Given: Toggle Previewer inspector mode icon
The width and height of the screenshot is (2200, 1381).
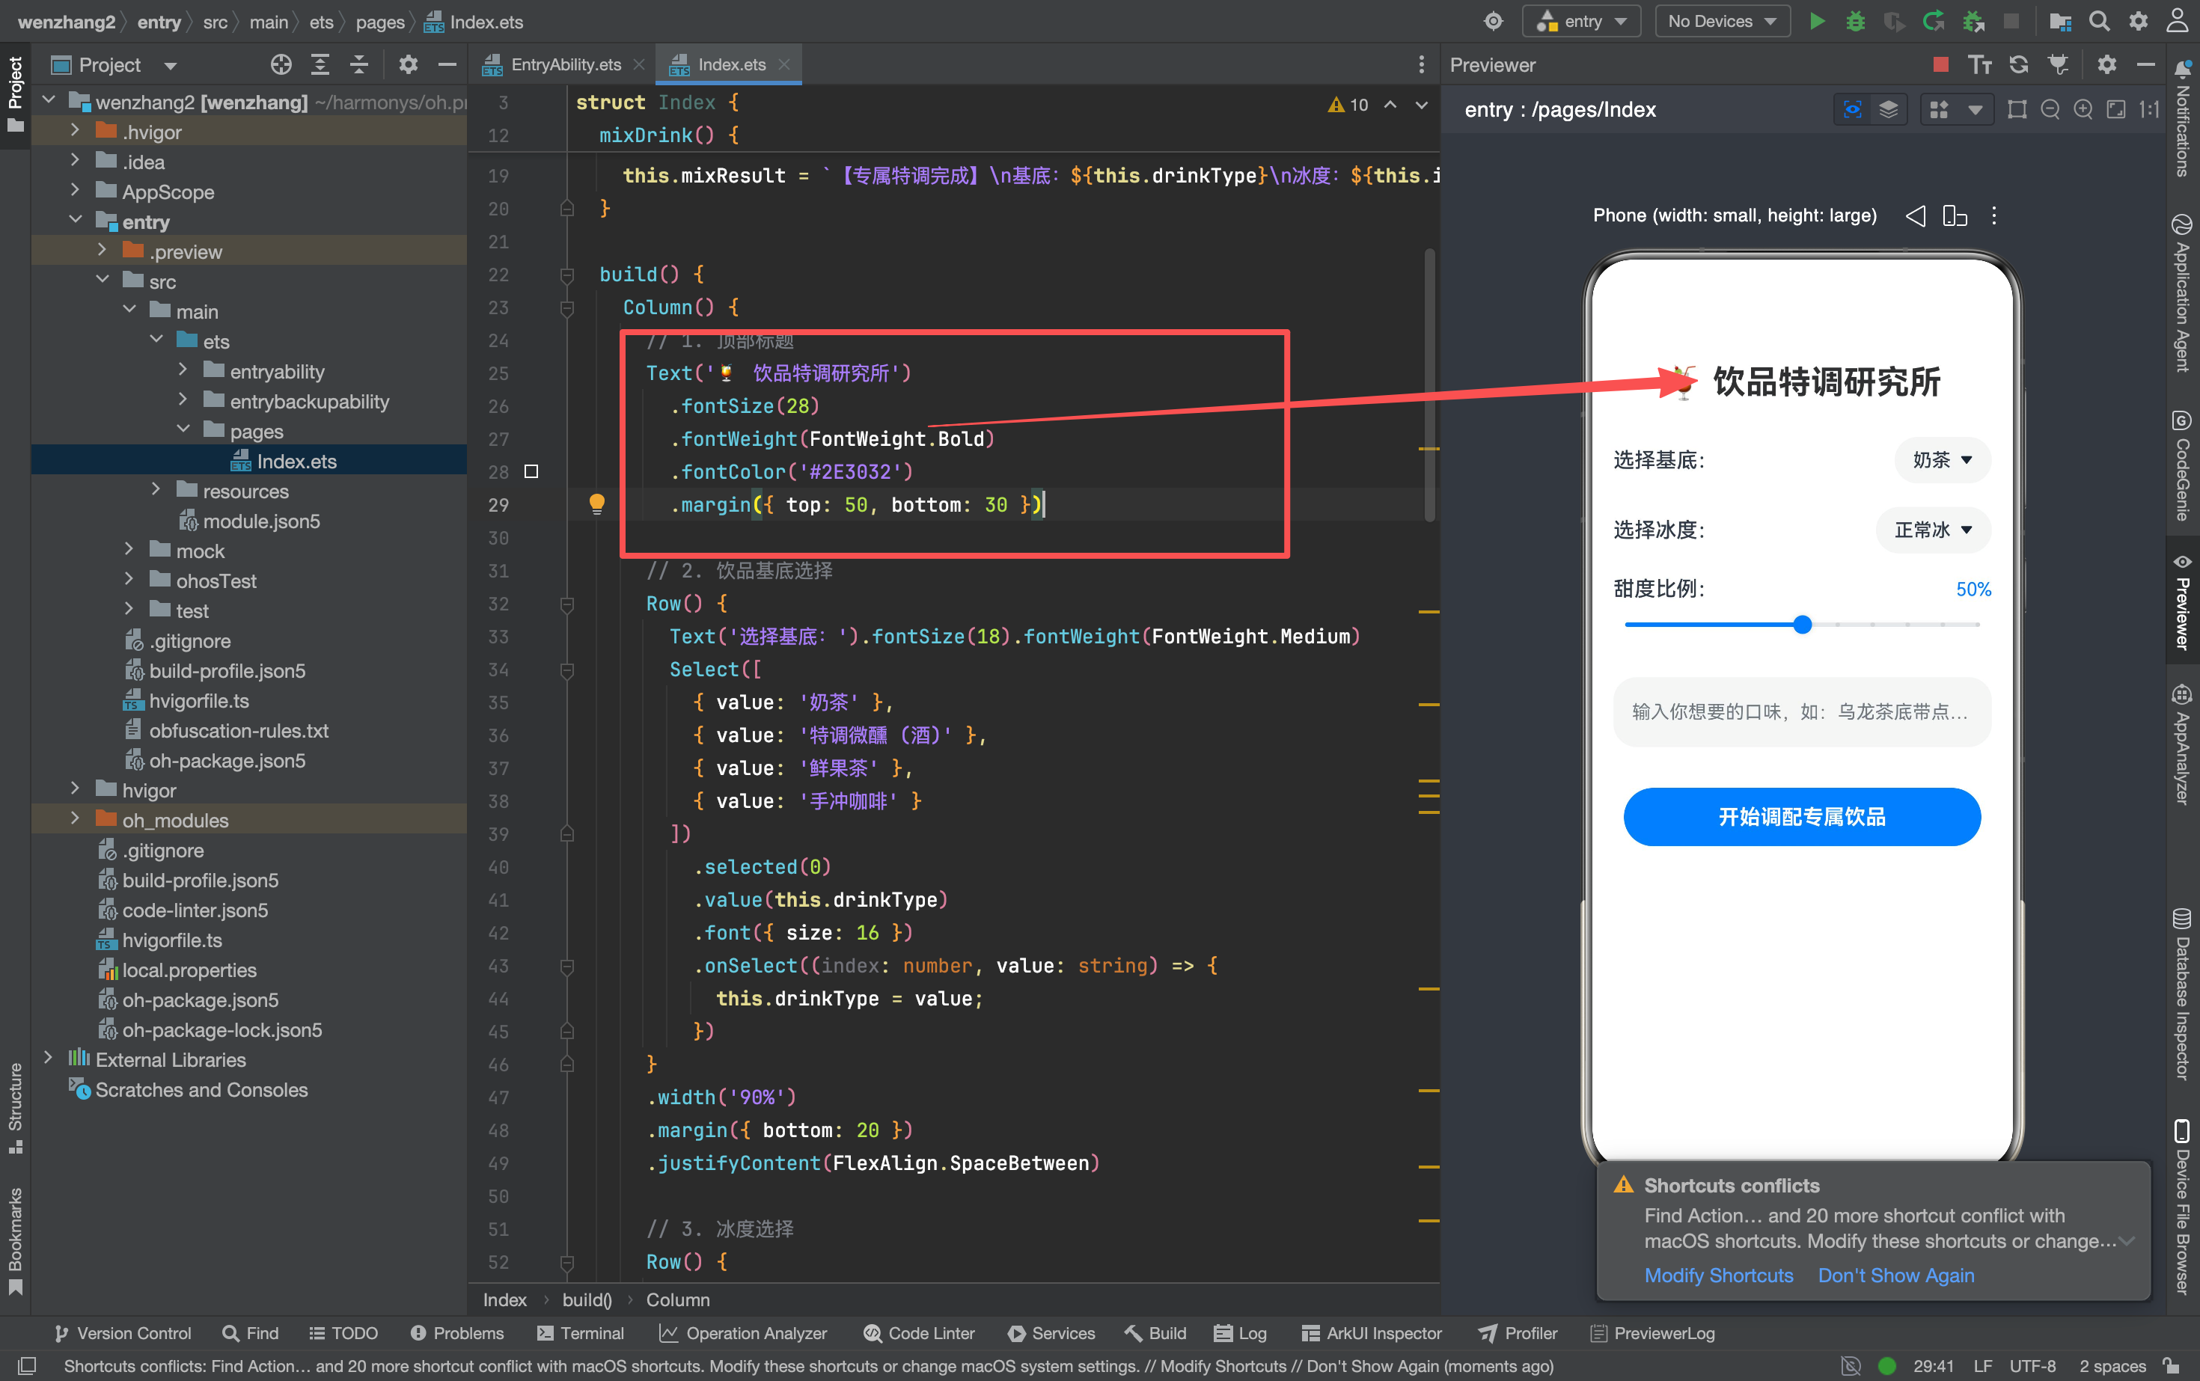Looking at the screenshot, I should point(1852,110).
